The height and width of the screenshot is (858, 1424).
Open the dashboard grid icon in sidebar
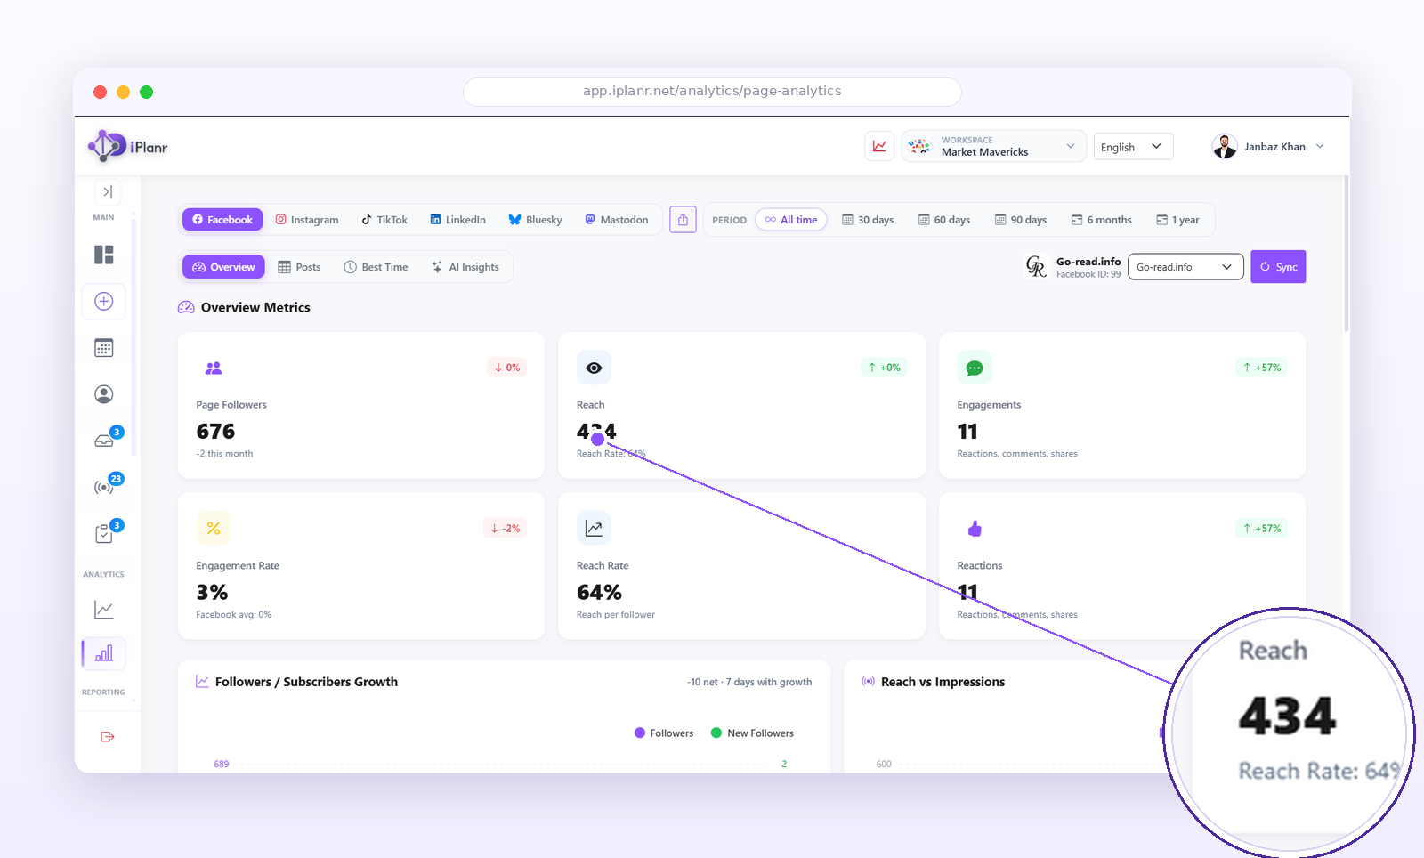[x=104, y=255]
